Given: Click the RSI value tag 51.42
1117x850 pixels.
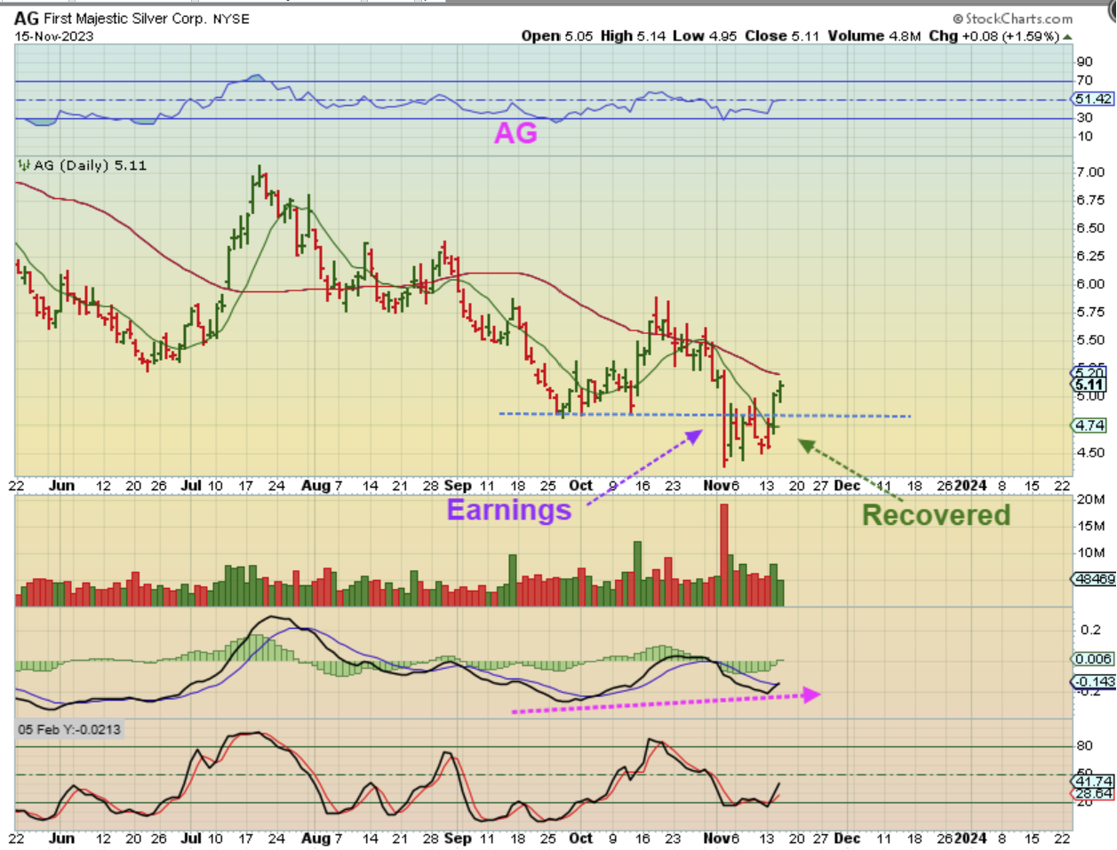Looking at the screenshot, I should (x=1093, y=99).
